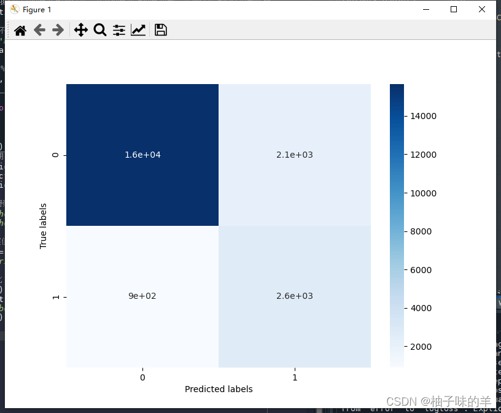
Task: Toggle the Zoom to rectangle magnifier
Action: (x=99, y=30)
